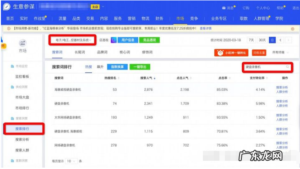
Task: Click the 一键导出 button
Action: click(140, 67)
